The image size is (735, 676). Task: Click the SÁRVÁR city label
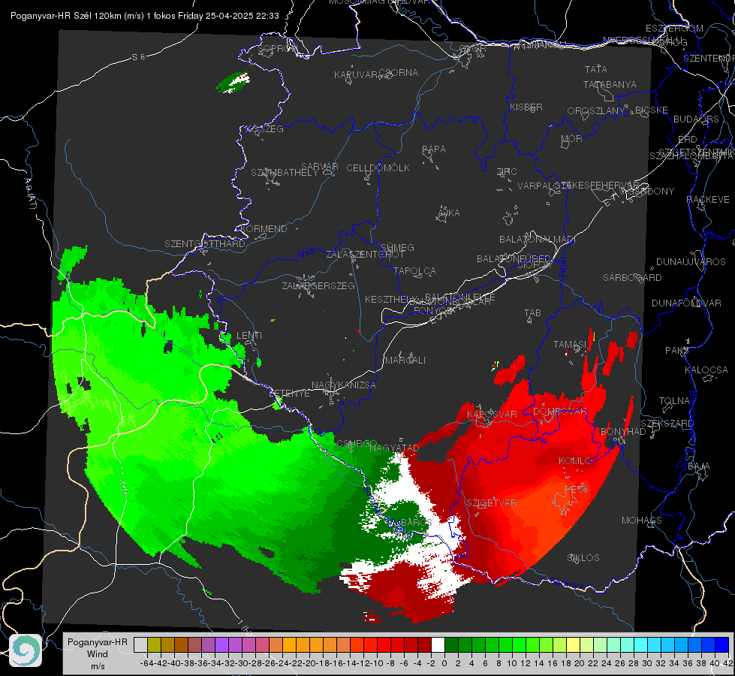coord(320,167)
